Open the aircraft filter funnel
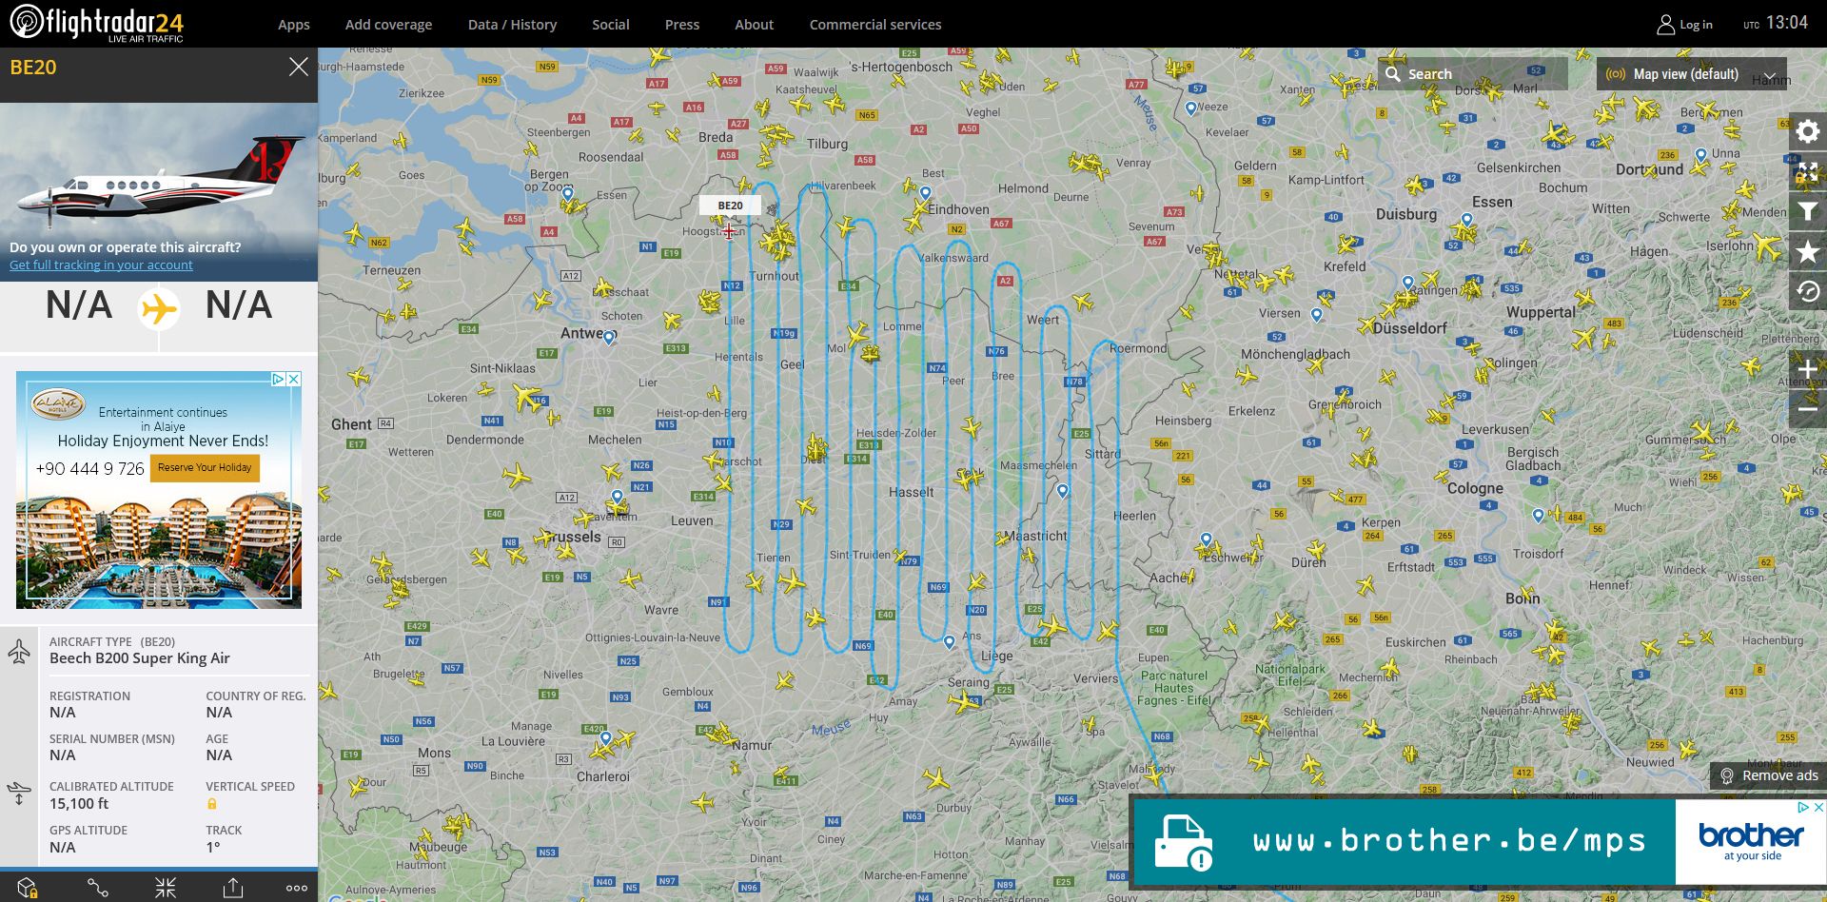Screen dimensions: 1827x902 click(x=1808, y=212)
